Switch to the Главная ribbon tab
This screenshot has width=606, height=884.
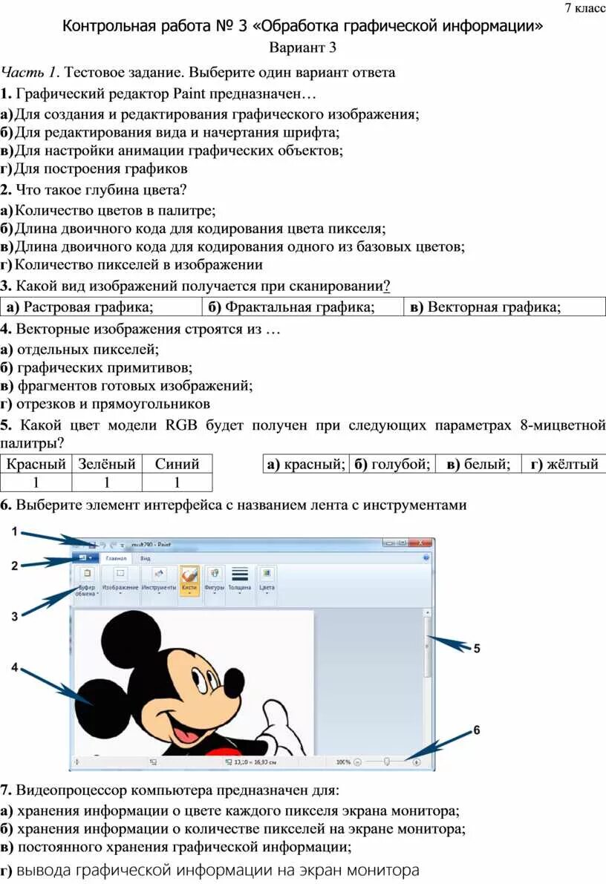[116, 558]
